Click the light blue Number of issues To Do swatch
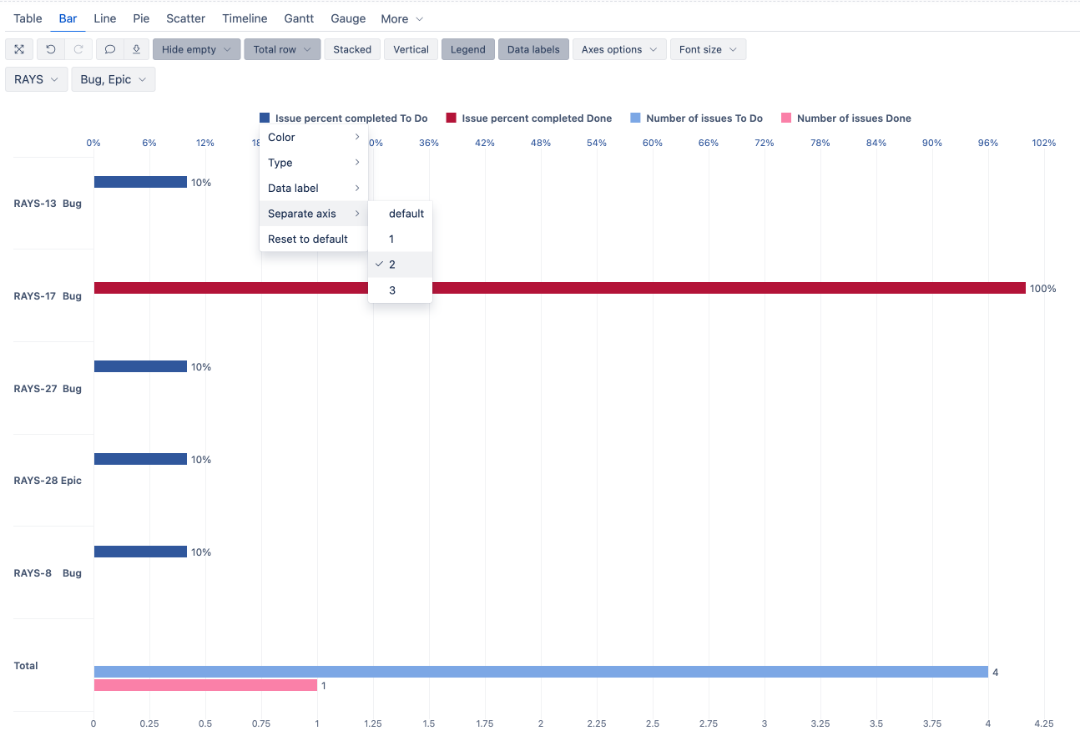 coord(635,118)
